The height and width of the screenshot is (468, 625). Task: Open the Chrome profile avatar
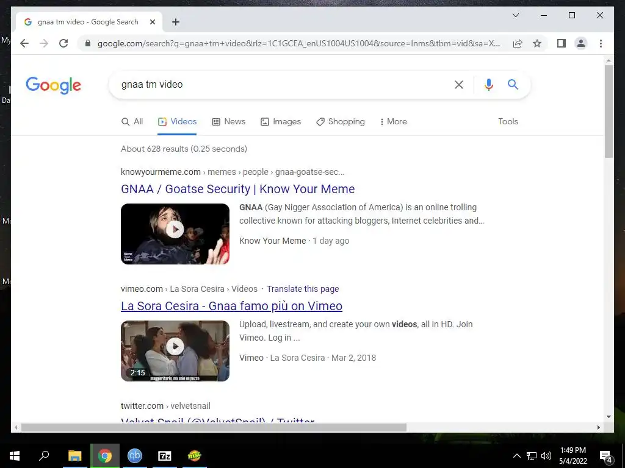581,43
